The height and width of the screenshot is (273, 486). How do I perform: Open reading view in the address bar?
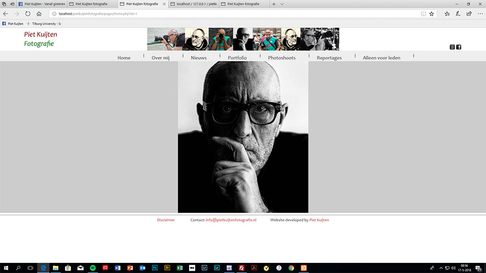point(424,14)
